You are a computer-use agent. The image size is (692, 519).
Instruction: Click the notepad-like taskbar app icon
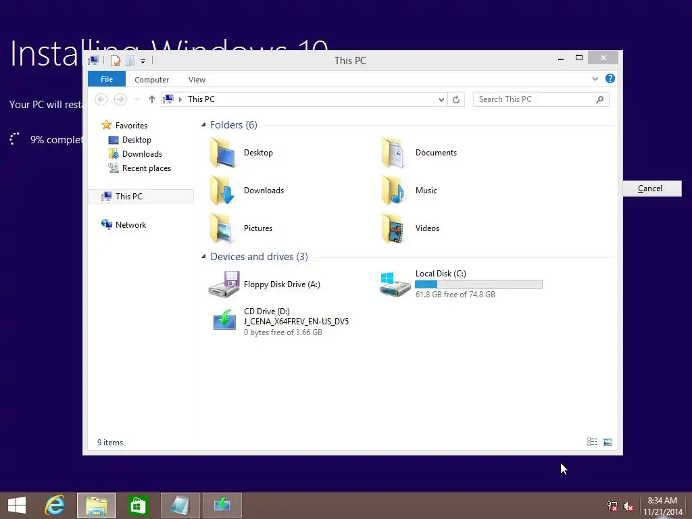click(180, 505)
